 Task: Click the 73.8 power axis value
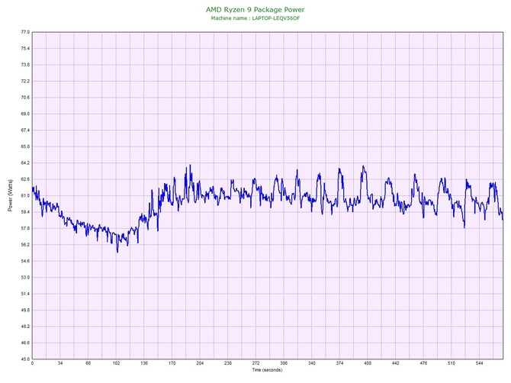tap(25, 65)
